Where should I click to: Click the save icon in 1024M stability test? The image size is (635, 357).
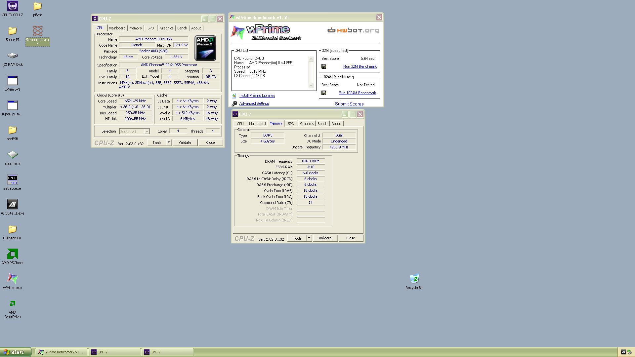[324, 93]
